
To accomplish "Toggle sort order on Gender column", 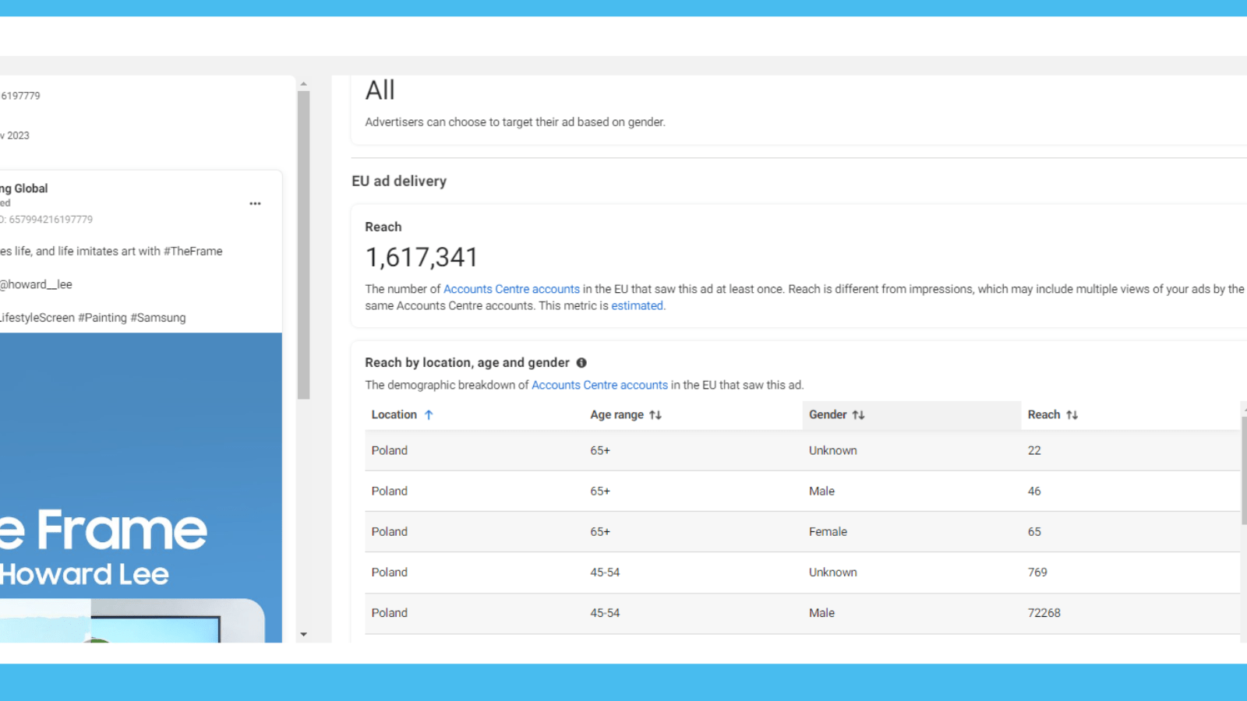I will [x=859, y=414].
